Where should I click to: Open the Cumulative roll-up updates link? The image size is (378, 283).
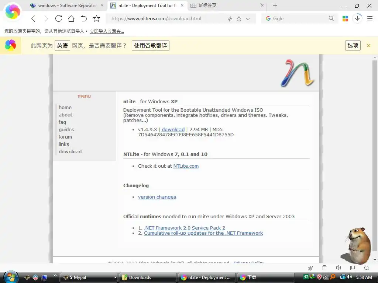tap(203, 233)
